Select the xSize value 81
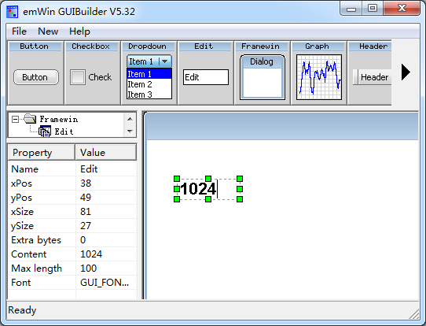This screenshot has height=326, width=426. pos(106,212)
